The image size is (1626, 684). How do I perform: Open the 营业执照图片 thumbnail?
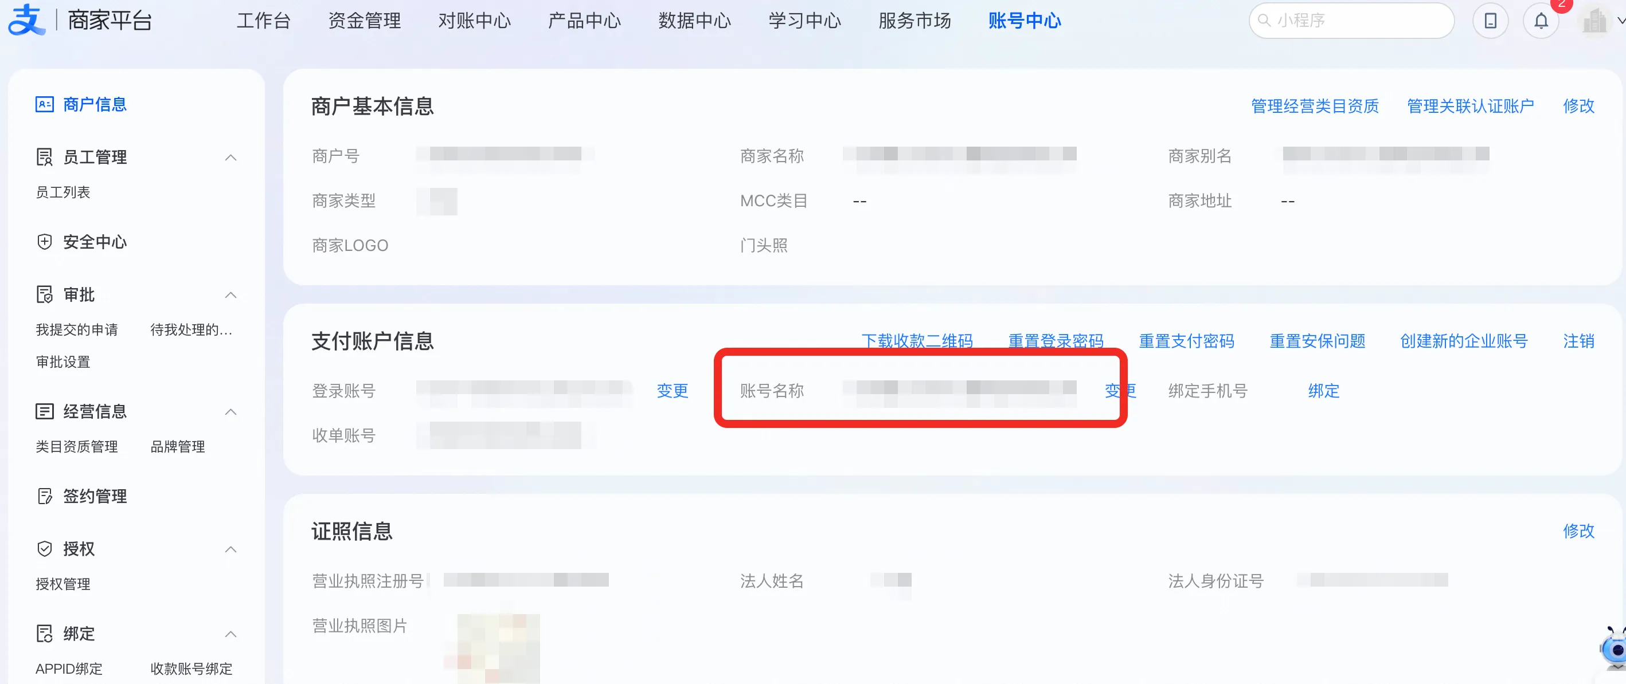click(x=498, y=648)
